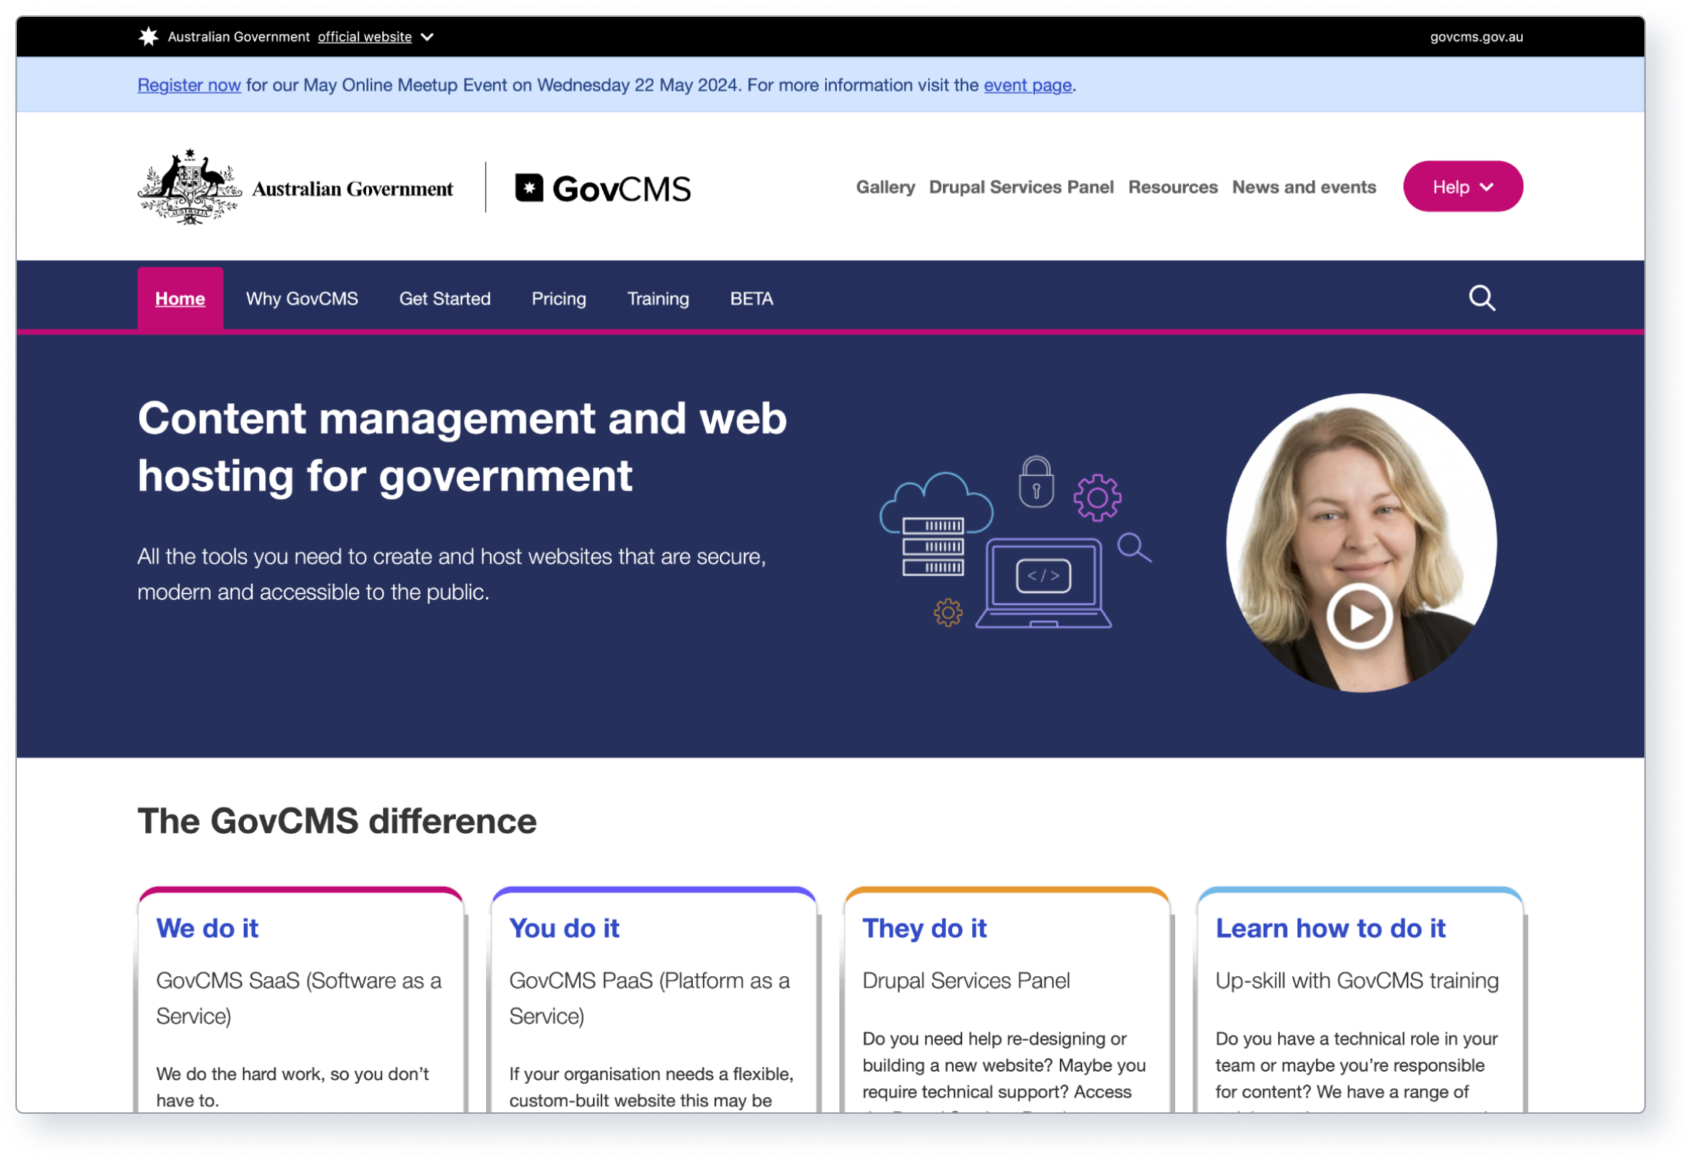The image size is (1692, 1160).
Task: Click Register now event link
Action: (x=189, y=85)
